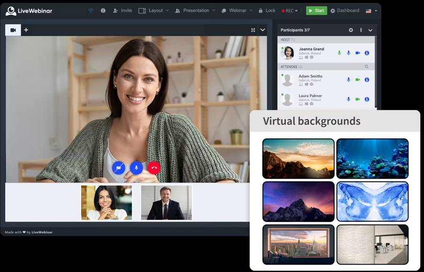The height and width of the screenshot is (272, 424).
Task: Open Participants settings gear
Action: click(x=351, y=30)
